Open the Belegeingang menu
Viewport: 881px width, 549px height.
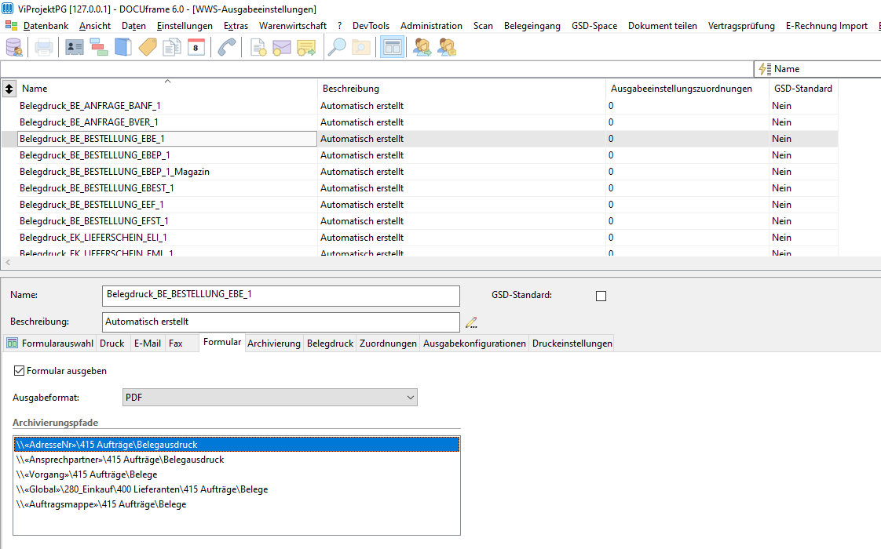pos(532,26)
